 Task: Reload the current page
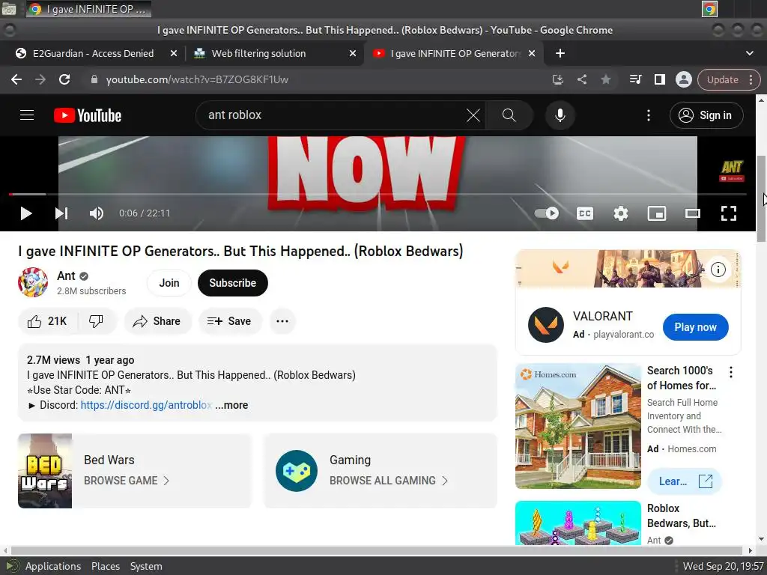[64, 79]
